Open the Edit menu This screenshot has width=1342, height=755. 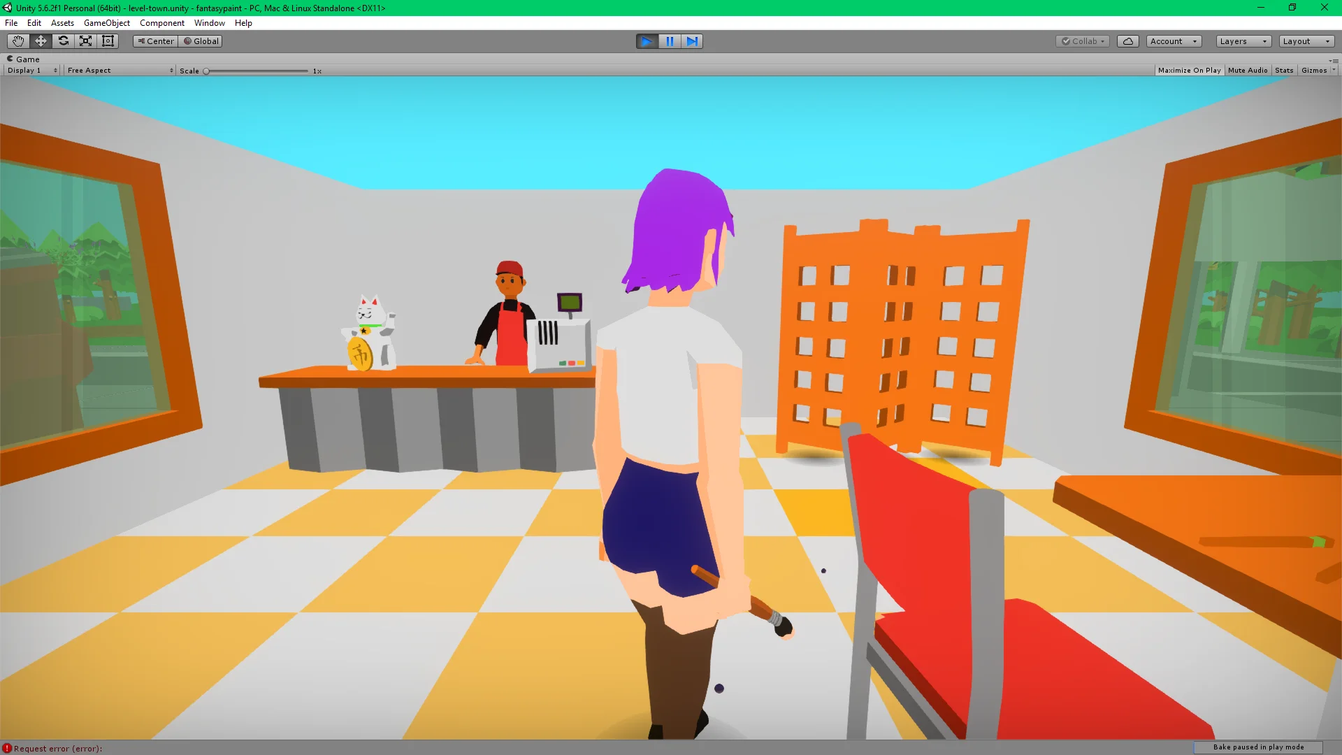(34, 23)
